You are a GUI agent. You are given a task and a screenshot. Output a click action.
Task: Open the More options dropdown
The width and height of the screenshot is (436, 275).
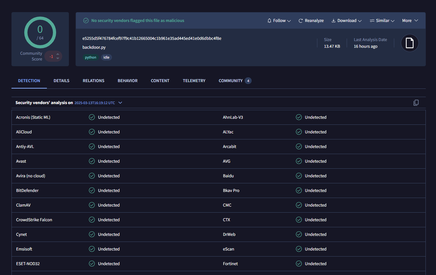tap(410, 21)
